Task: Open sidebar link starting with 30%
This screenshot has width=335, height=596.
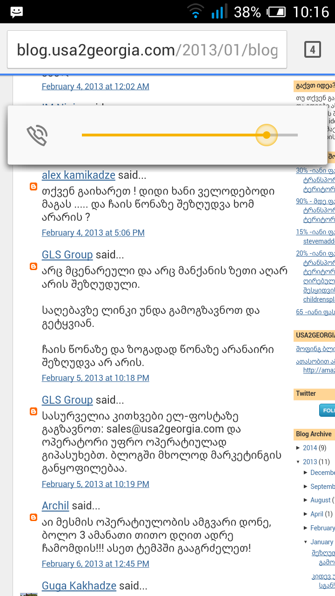Action: pyautogui.click(x=315, y=180)
